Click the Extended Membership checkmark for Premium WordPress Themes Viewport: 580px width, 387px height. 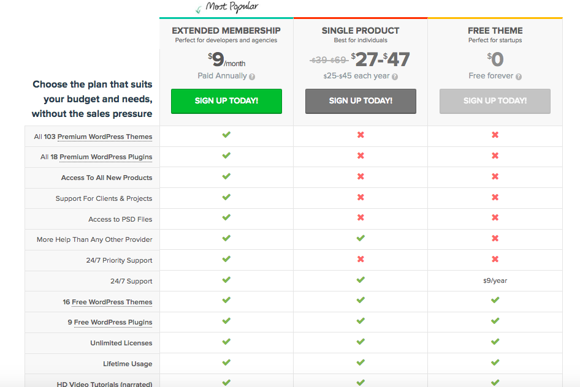click(x=226, y=135)
